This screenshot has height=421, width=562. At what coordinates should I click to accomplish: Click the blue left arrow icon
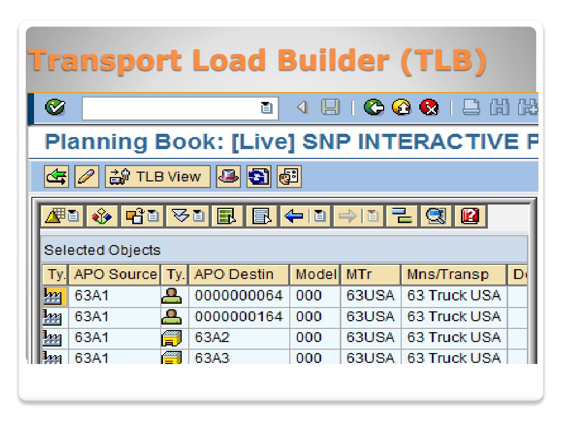coord(294,216)
